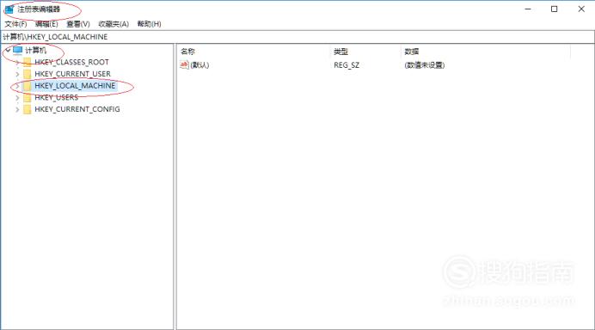This screenshot has width=595, height=330.
Task: Open the 文件(F) menu
Action: point(15,24)
